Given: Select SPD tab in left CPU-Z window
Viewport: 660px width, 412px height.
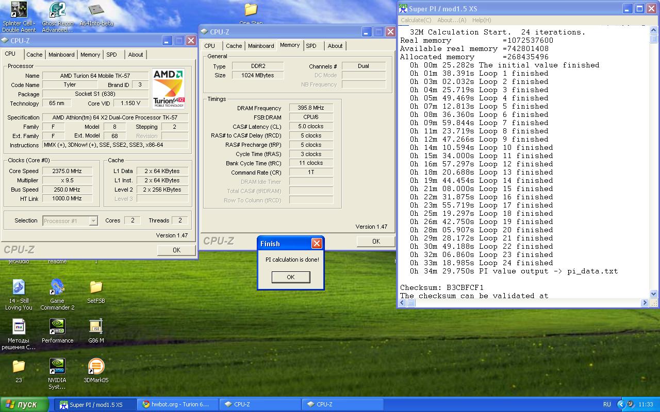Looking at the screenshot, I should [x=112, y=55].
